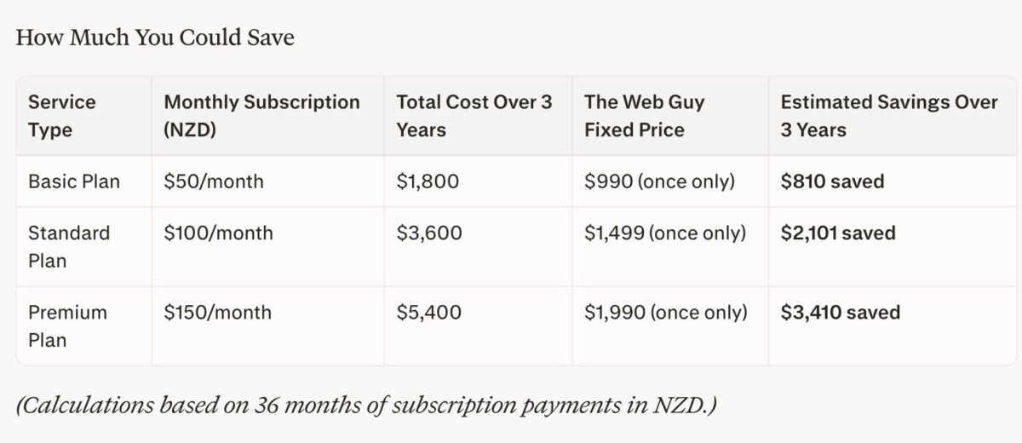Select the "$1,499 (once only)" price cell
The image size is (1022, 443).
[665, 233]
